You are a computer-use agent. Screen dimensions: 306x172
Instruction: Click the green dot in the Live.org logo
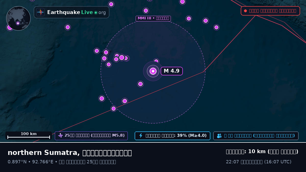coord(96,12)
